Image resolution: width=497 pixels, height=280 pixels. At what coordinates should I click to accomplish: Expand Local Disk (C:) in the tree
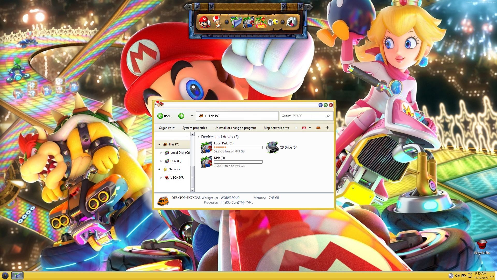[x=161, y=153]
